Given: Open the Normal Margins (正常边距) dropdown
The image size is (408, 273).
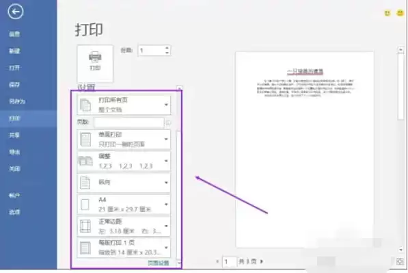Looking at the screenshot, I should point(124,226).
